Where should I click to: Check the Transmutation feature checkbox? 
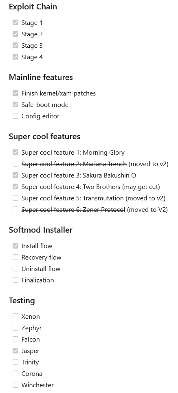15,198
